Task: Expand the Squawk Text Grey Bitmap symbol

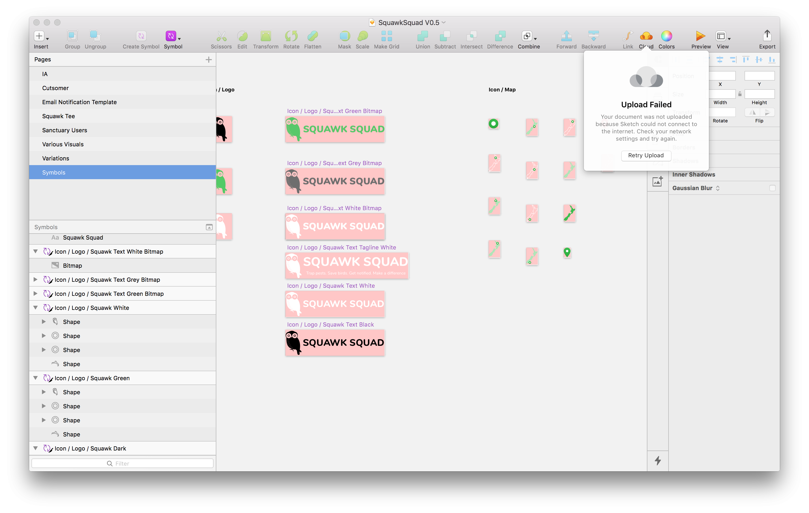Action: point(35,280)
